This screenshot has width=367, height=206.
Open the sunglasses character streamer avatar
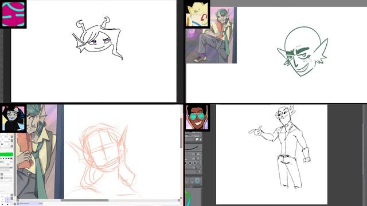point(197,117)
